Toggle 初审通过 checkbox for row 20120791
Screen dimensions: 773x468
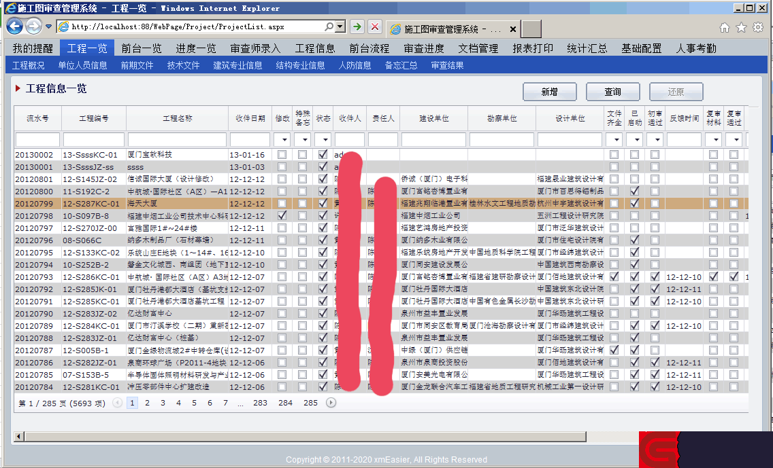click(x=655, y=301)
